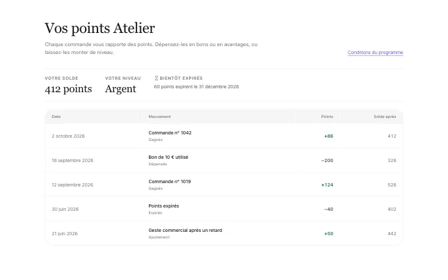Image resolution: width=448 pixels, height=280 pixels.
Task: Click the balance value 412 in table
Action: point(392,136)
